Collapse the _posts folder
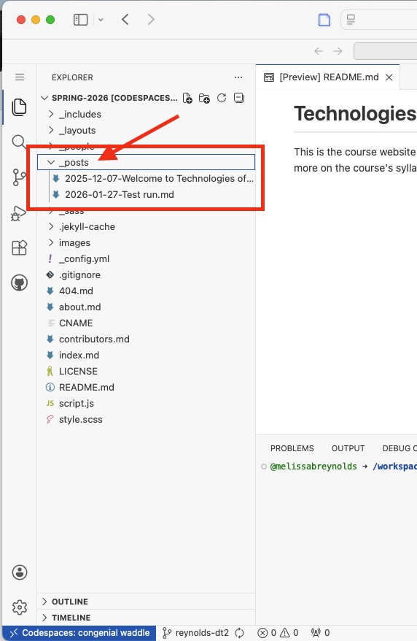The image size is (417, 641). (x=146, y=162)
